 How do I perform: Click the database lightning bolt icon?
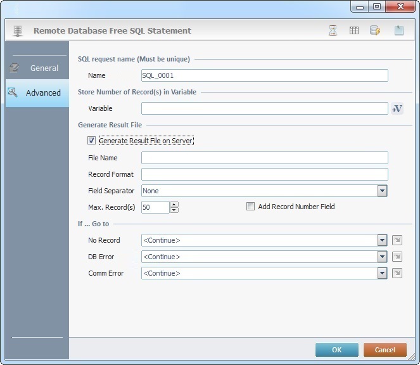(374, 30)
